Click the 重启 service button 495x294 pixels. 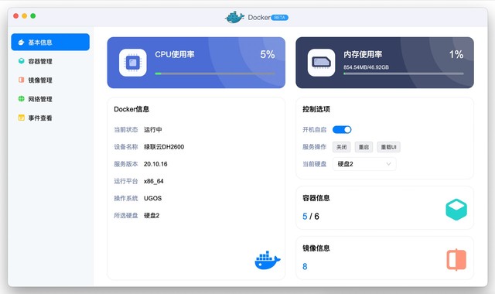(x=364, y=147)
